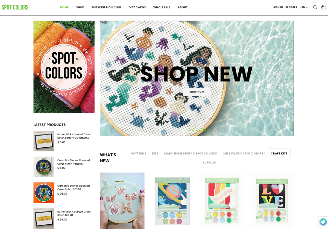The image size is (328, 229).
Task: Switch to the Supplies tab
Action: (209, 162)
